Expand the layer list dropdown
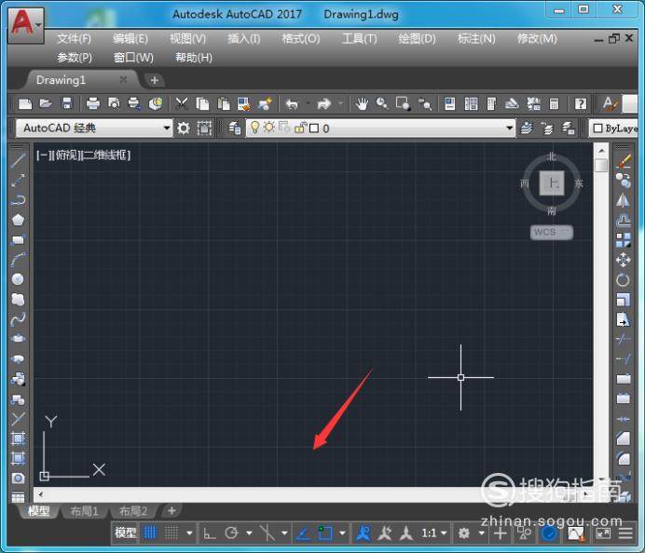Viewport: 645px width, 553px height. tap(509, 128)
